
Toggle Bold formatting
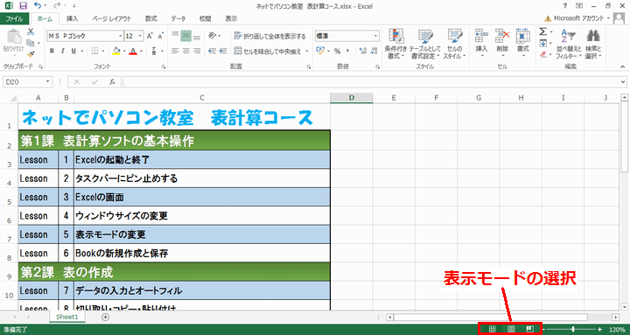(x=52, y=51)
